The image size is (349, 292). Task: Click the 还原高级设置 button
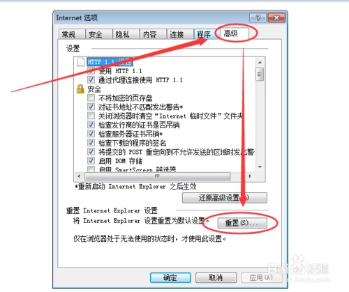coord(225,198)
